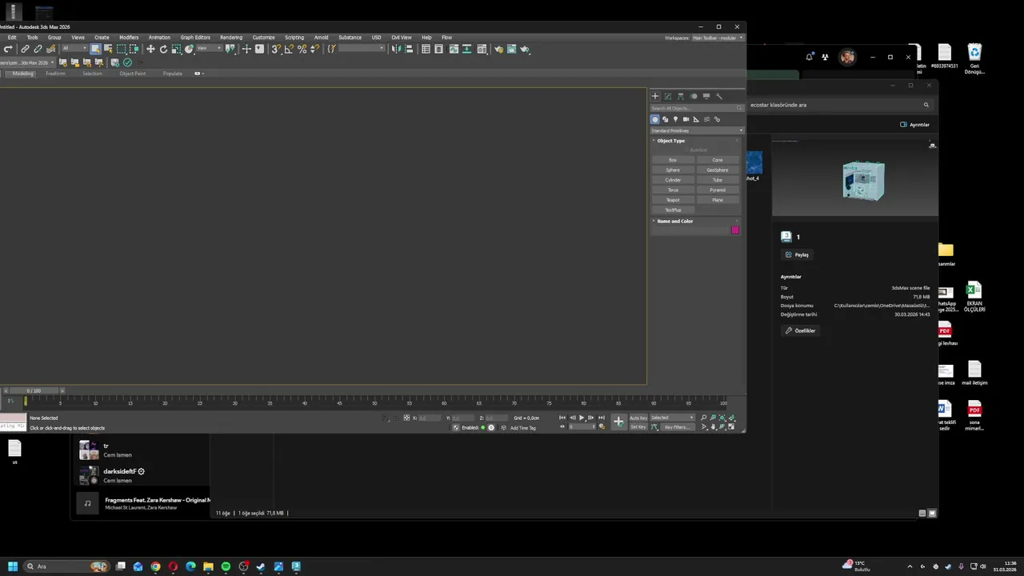
Task: Toggle Set Key mode
Action: coord(638,427)
